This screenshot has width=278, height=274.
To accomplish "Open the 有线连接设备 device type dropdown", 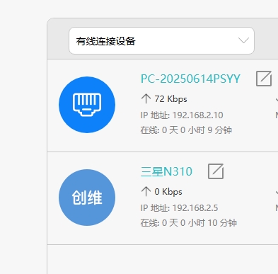I will coord(161,41).
